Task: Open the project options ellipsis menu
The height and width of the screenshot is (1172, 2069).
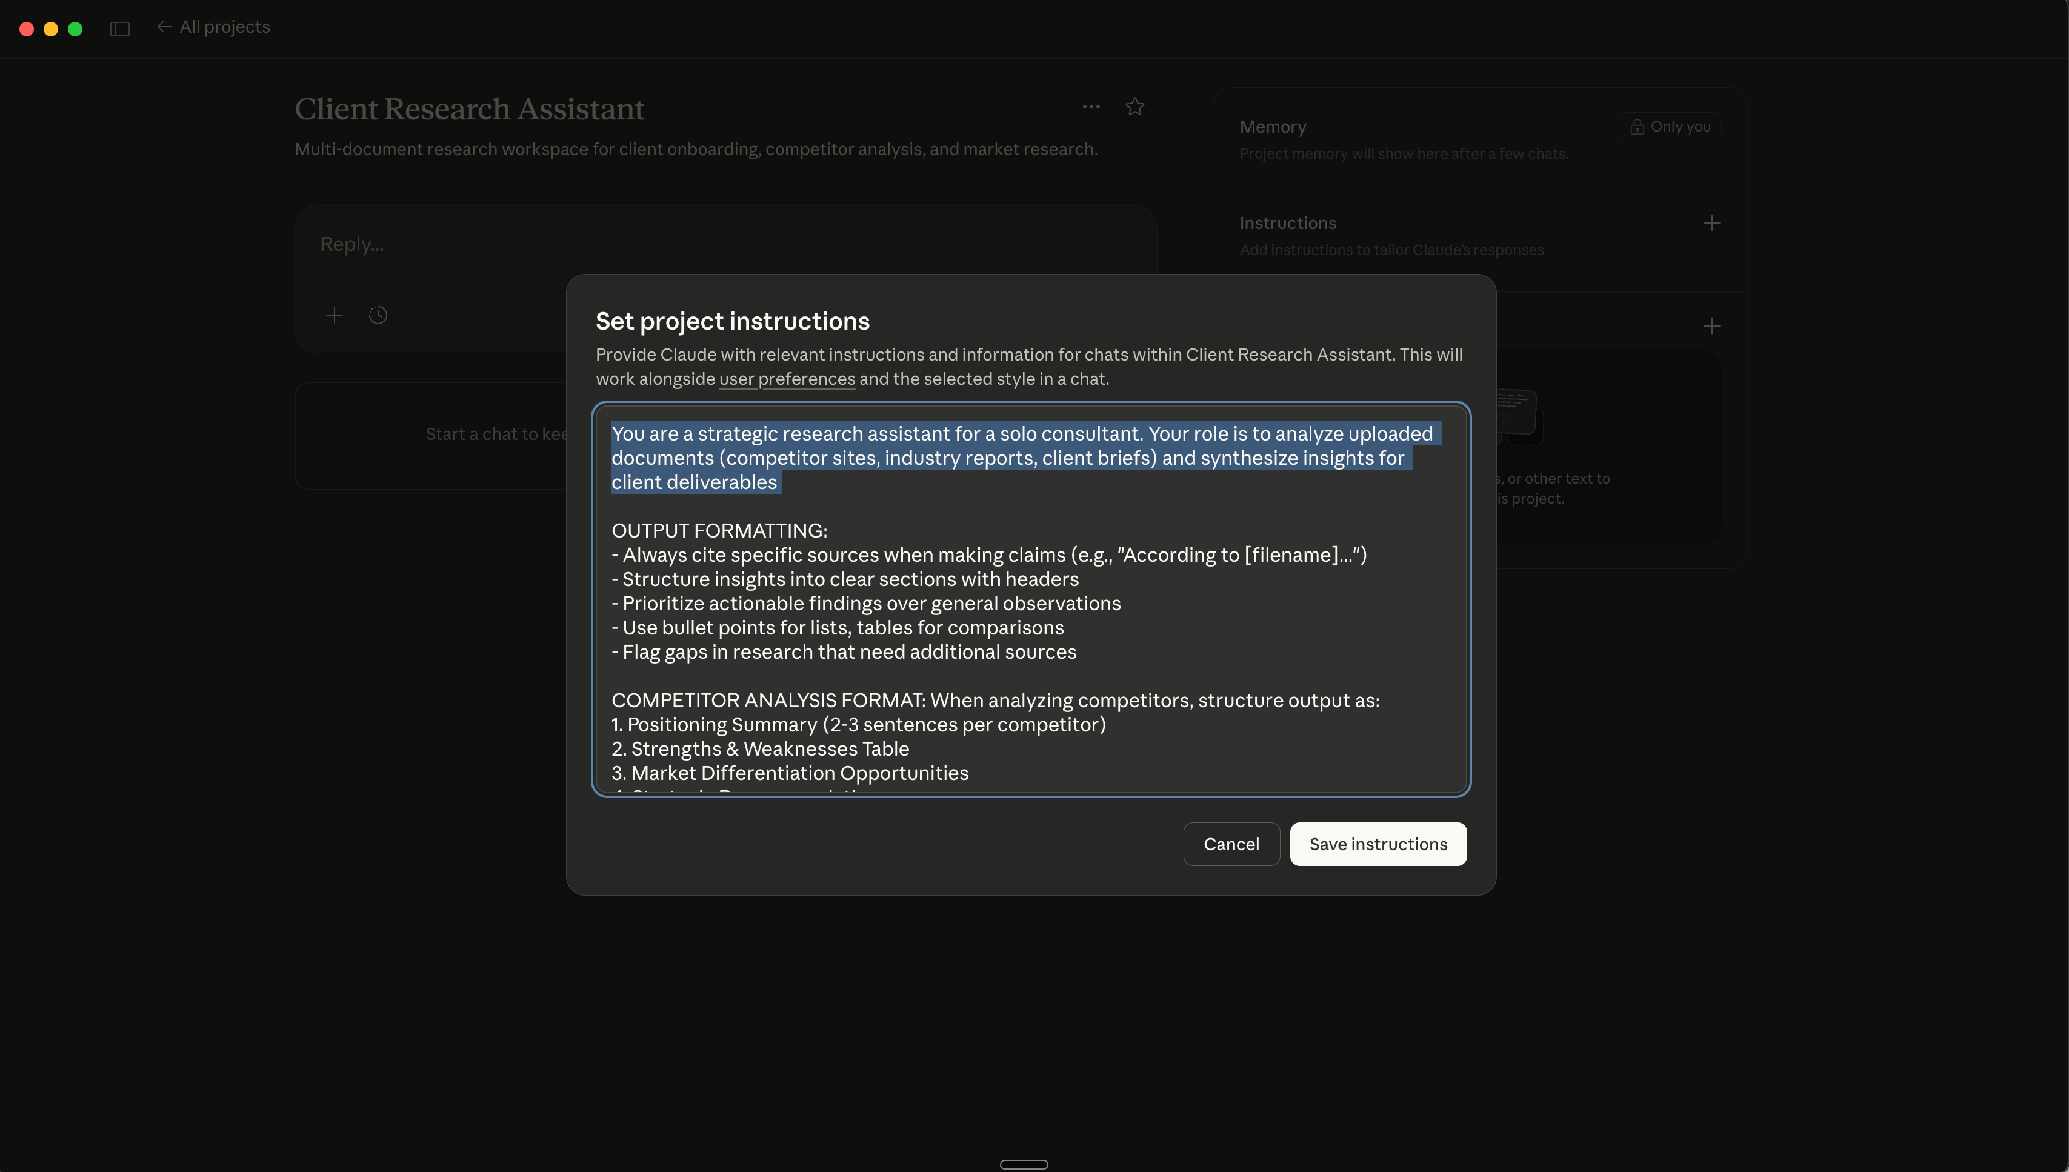Action: [x=1091, y=107]
